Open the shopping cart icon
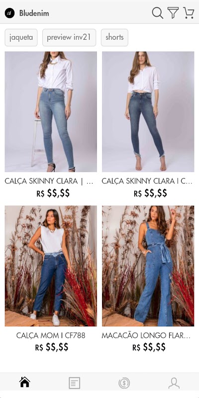 click(x=189, y=13)
